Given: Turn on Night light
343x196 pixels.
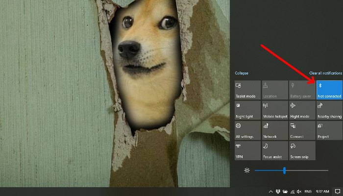Looking at the screenshot, I should click(247, 110).
